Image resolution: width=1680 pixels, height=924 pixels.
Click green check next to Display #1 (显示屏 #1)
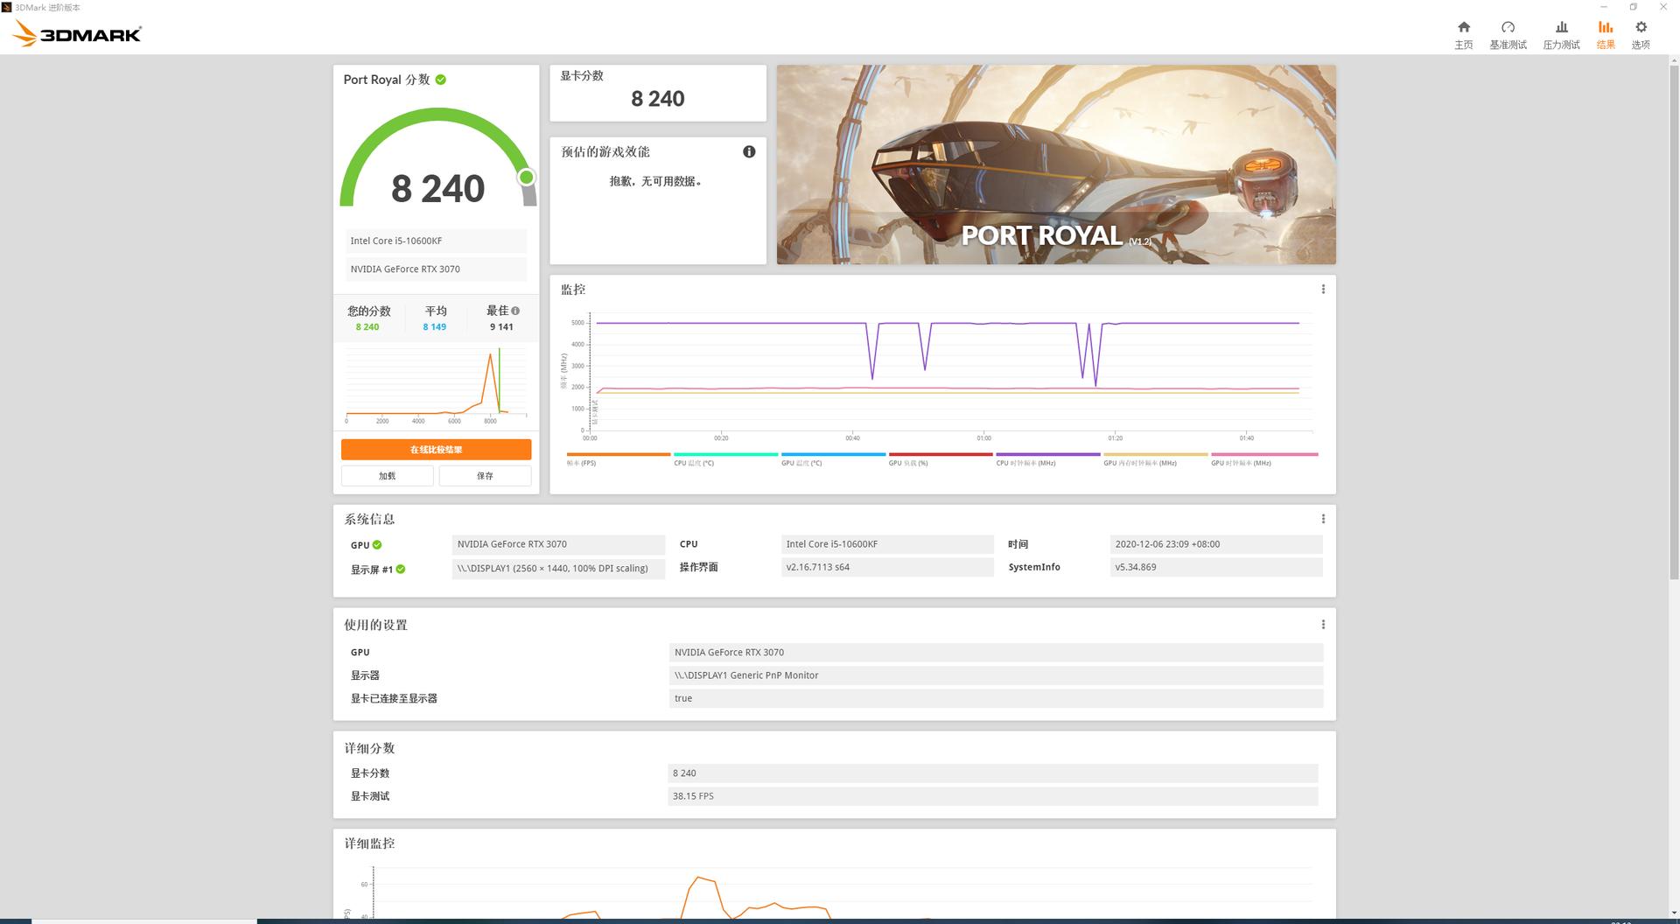pyautogui.click(x=401, y=569)
